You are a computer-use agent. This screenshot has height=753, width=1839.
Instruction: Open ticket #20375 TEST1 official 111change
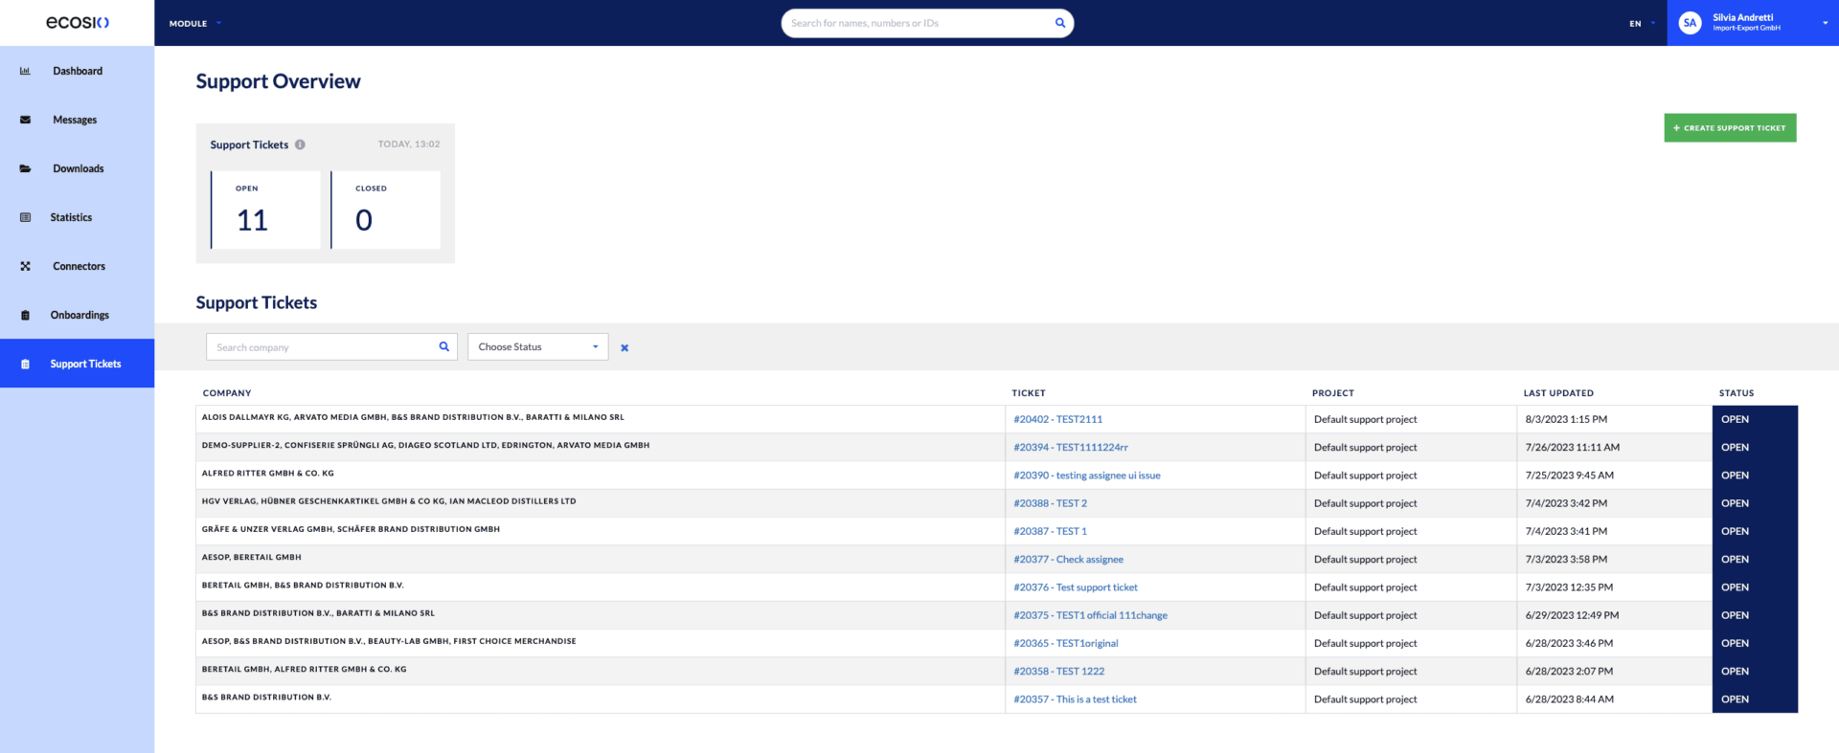1090,615
